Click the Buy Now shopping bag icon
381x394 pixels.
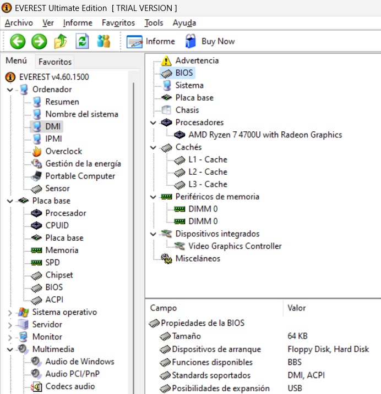tap(190, 41)
